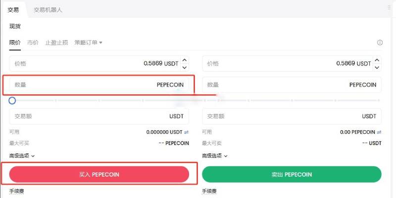Expand 高级选项 under the sell form

coord(214,155)
